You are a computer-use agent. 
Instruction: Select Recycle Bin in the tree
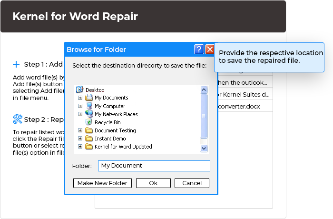(108, 122)
